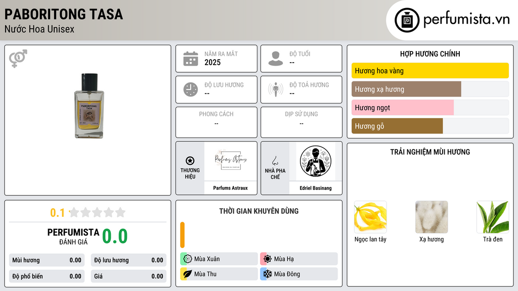The image size is (518, 291).
Task: Open the Edriel Basinang perfumer portrait
Action: coord(316,161)
